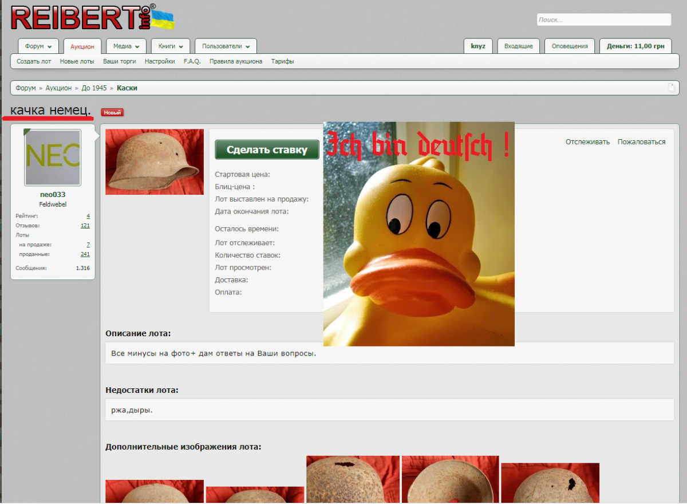The height and width of the screenshot is (504, 687).
Task: Select F.A.Q. in the auction submenu
Action: pyautogui.click(x=192, y=61)
